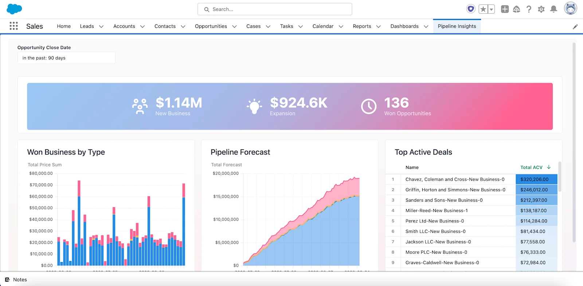Open the App Launcher grid icon
Viewport: 583px width, 286px height.
coord(13,26)
